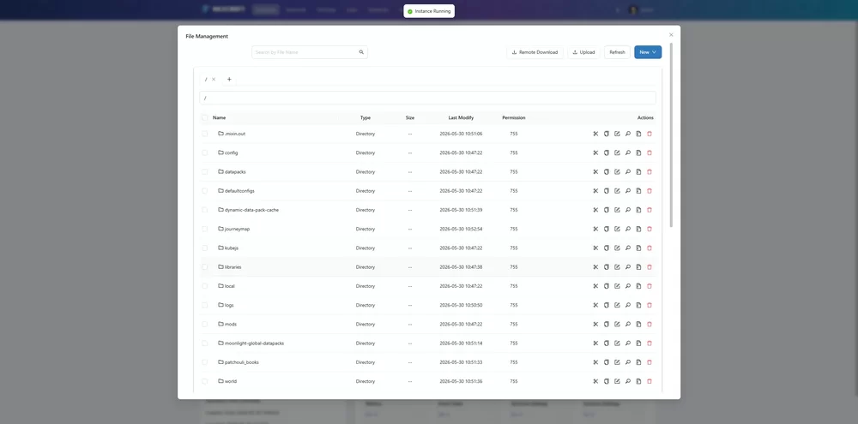The width and height of the screenshot is (858, 424).
Task: Compress the dynamic-data-pack-cache folder (file icon)
Action: 638,210
